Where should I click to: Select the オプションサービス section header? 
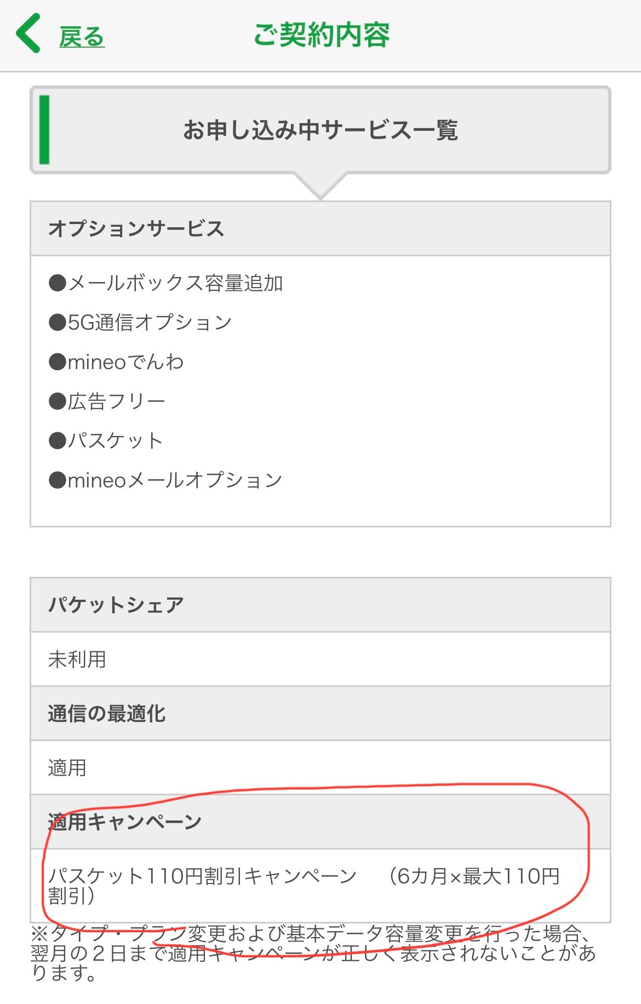coord(136,228)
